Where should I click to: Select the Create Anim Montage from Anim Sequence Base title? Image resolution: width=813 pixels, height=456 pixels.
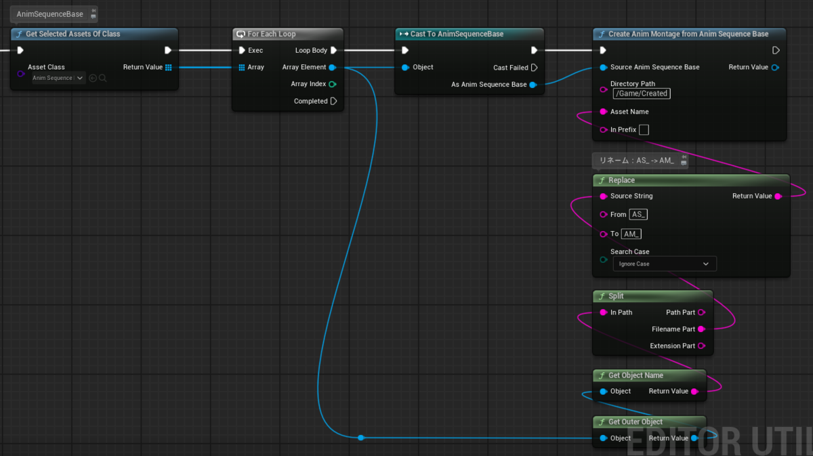click(x=688, y=34)
